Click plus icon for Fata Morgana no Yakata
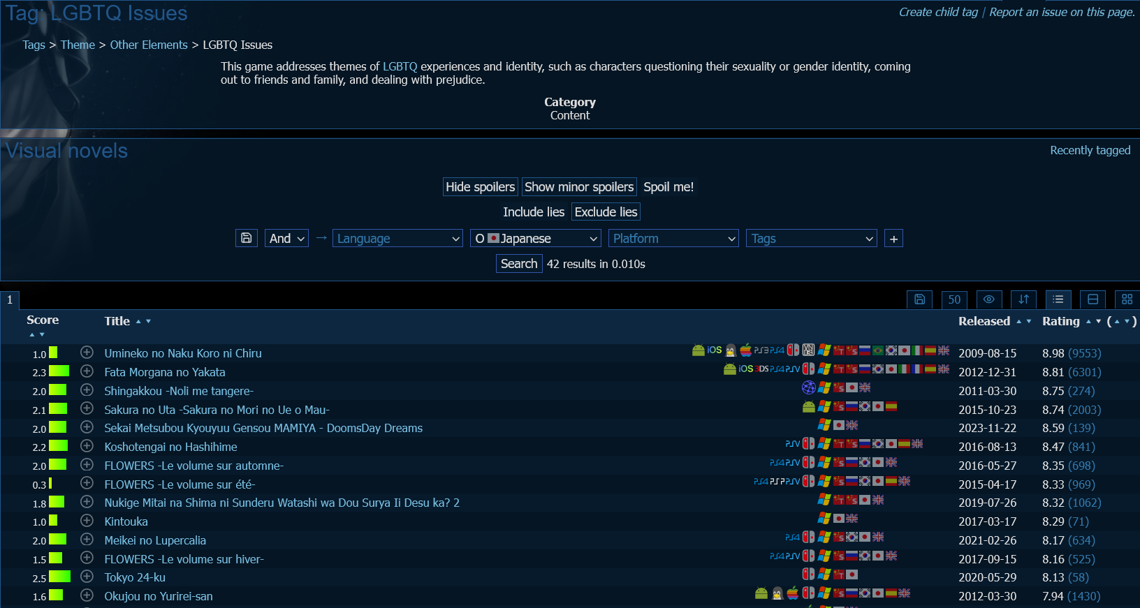Image resolution: width=1140 pixels, height=608 pixels. 87,371
